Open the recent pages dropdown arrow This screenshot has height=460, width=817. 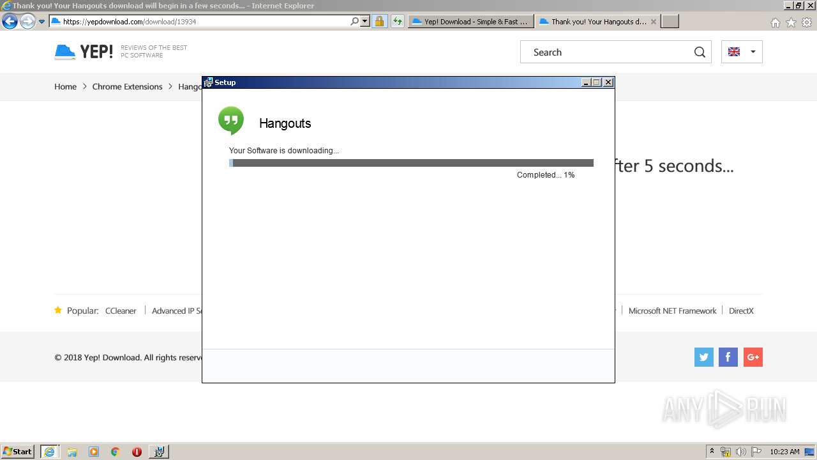click(x=41, y=22)
